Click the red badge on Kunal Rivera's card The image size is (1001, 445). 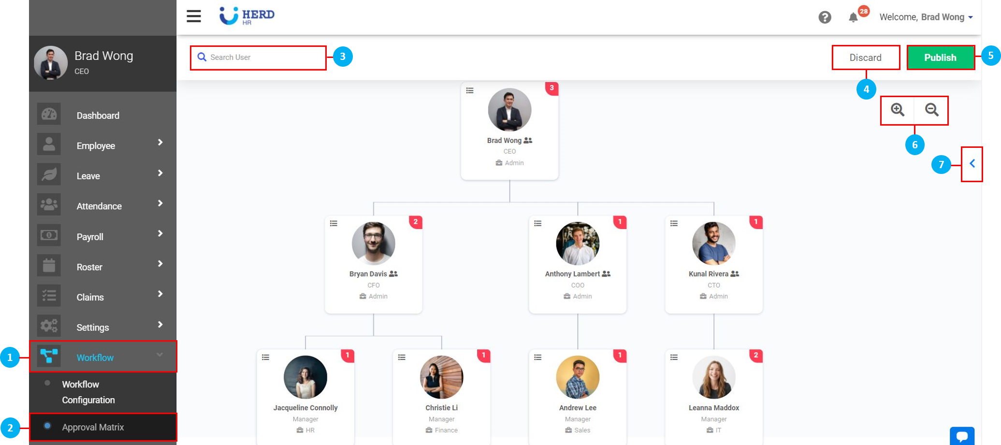tap(756, 222)
